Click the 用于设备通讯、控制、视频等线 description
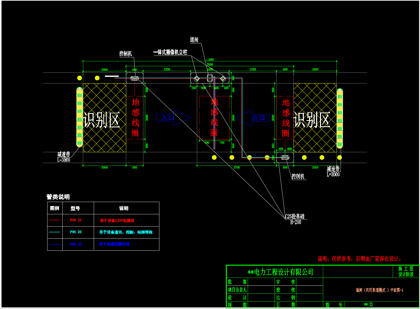Viewport: 420px width, 309px height. [x=126, y=232]
